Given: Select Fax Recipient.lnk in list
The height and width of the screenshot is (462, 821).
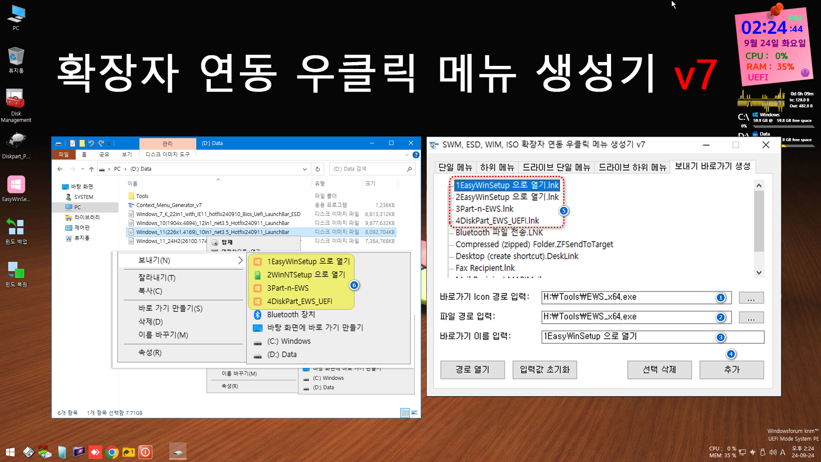Looking at the screenshot, I should [485, 268].
